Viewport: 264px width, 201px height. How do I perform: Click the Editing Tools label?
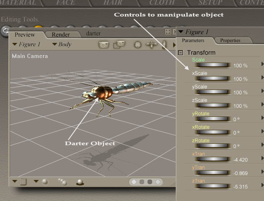(20, 19)
